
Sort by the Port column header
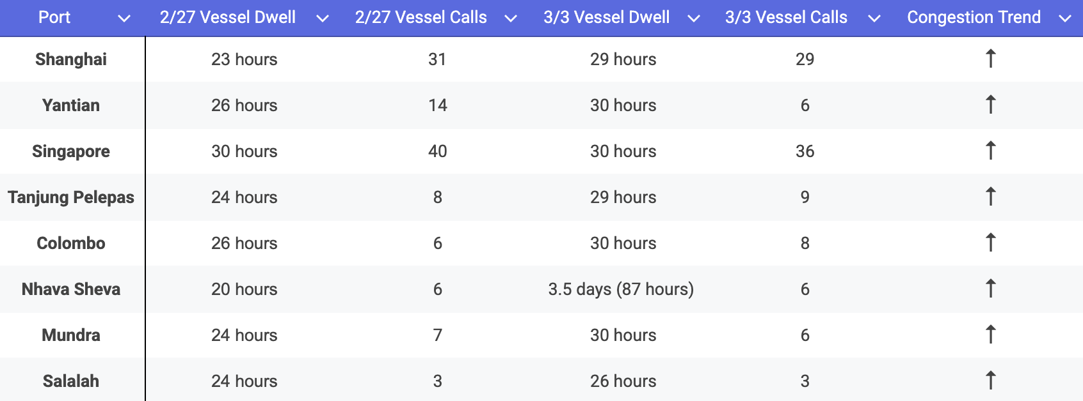coord(54,17)
